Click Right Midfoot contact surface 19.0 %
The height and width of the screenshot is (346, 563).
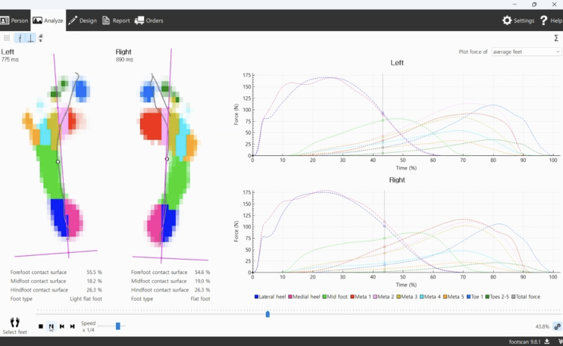pyautogui.click(x=170, y=281)
